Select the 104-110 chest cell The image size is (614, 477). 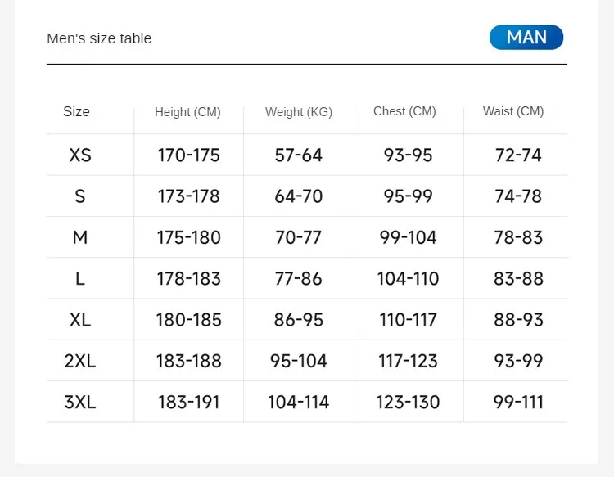click(x=408, y=279)
